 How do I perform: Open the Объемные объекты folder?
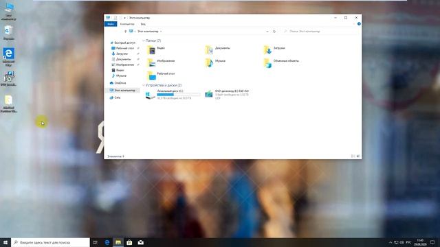pyautogui.click(x=281, y=62)
